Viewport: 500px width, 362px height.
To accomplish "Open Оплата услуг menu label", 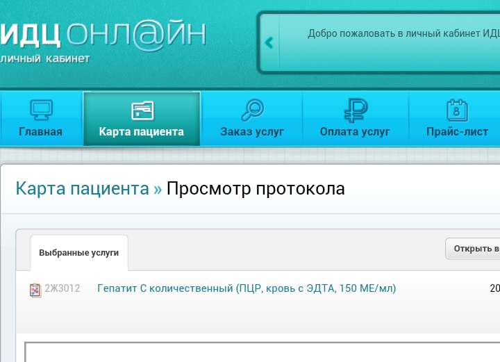I will click(354, 131).
